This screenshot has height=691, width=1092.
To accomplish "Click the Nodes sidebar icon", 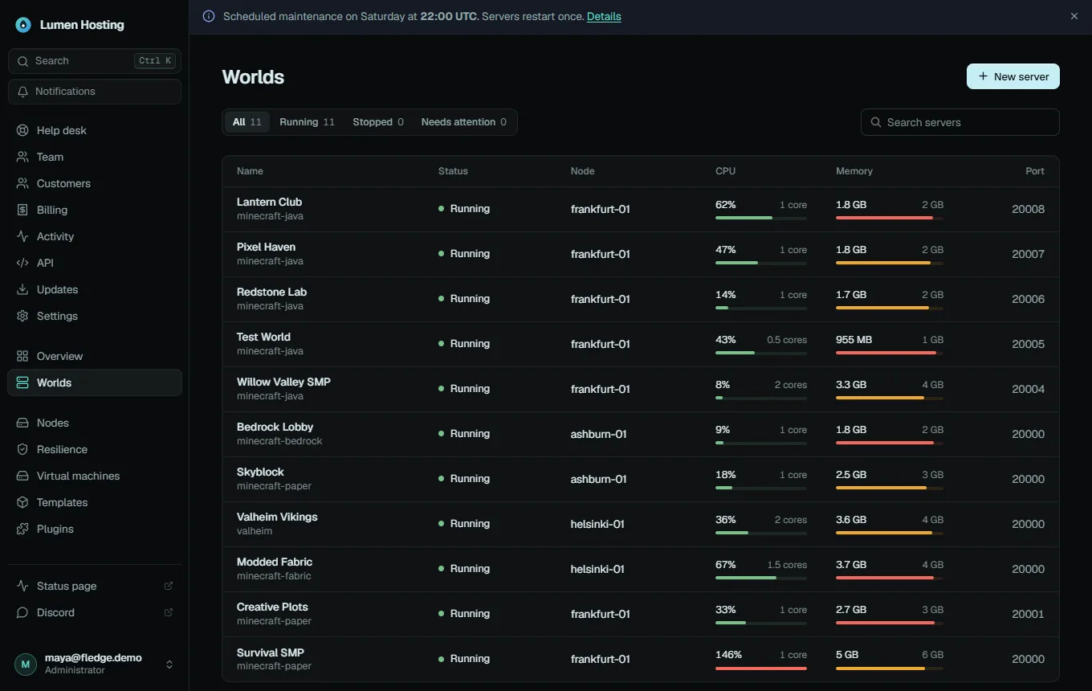I will click(x=22, y=423).
